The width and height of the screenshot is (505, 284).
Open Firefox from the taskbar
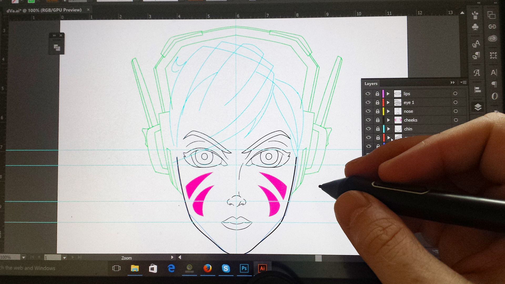pos(207,268)
